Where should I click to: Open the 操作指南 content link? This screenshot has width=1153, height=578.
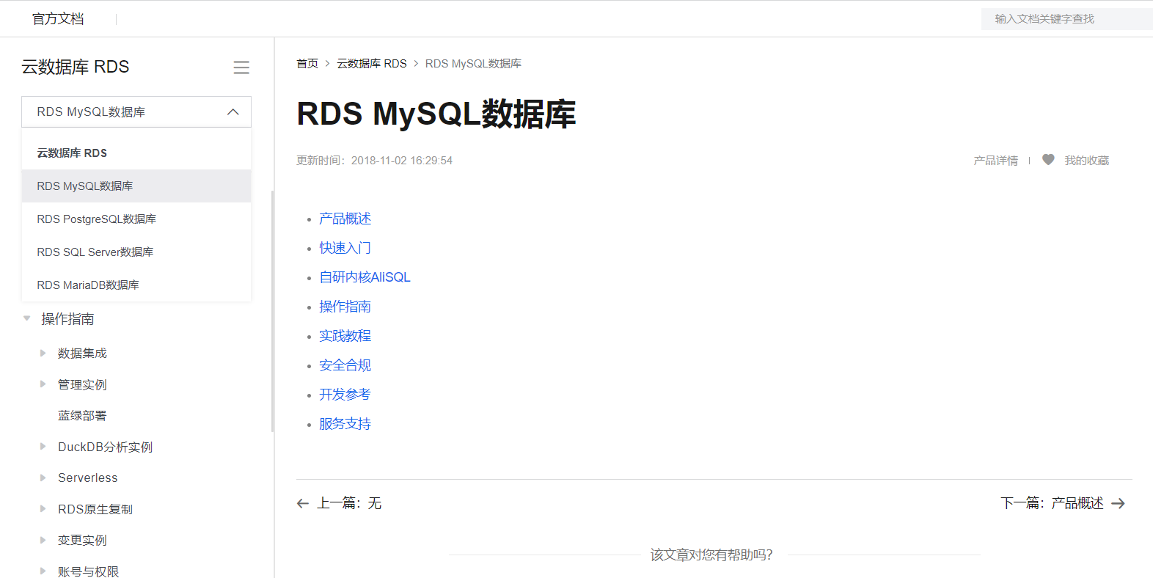click(345, 307)
